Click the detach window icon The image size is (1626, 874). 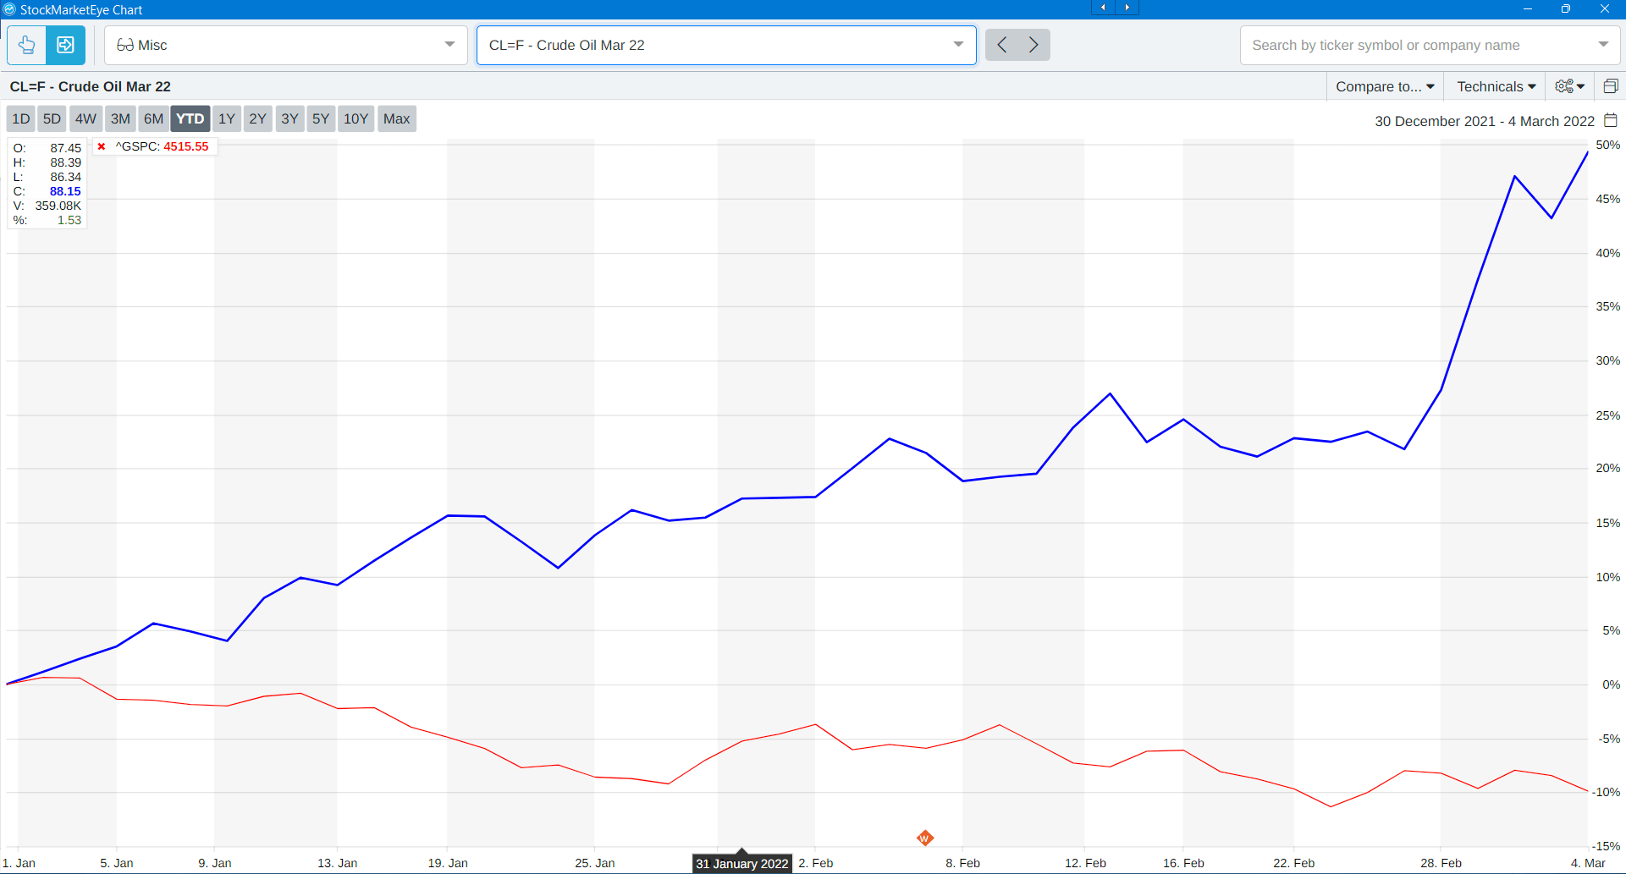click(x=1611, y=86)
